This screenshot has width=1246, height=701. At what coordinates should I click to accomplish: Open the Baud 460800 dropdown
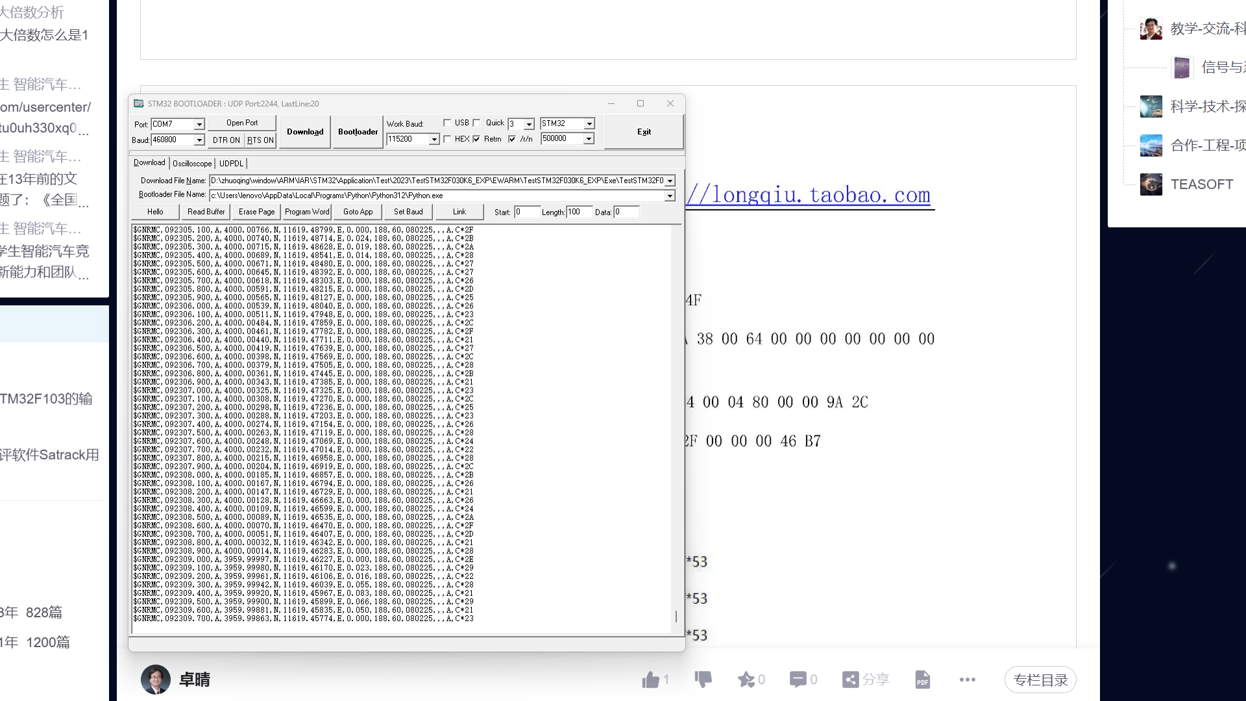tap(199, 140)
